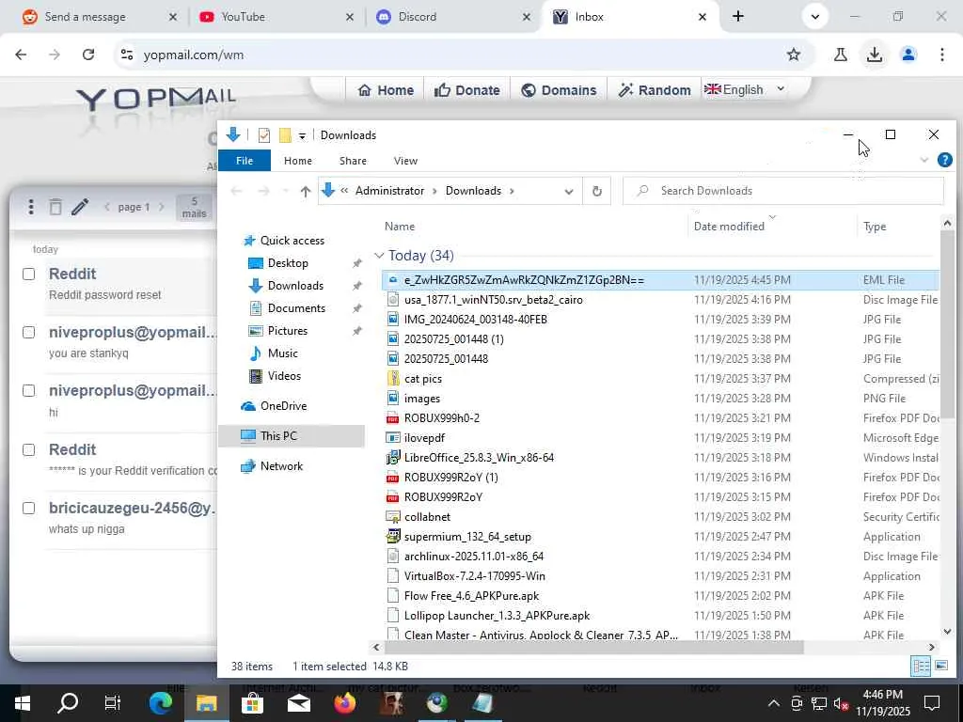Open the File ribbon tab
This screenshot has width=963, height=722.
[245, 160]
